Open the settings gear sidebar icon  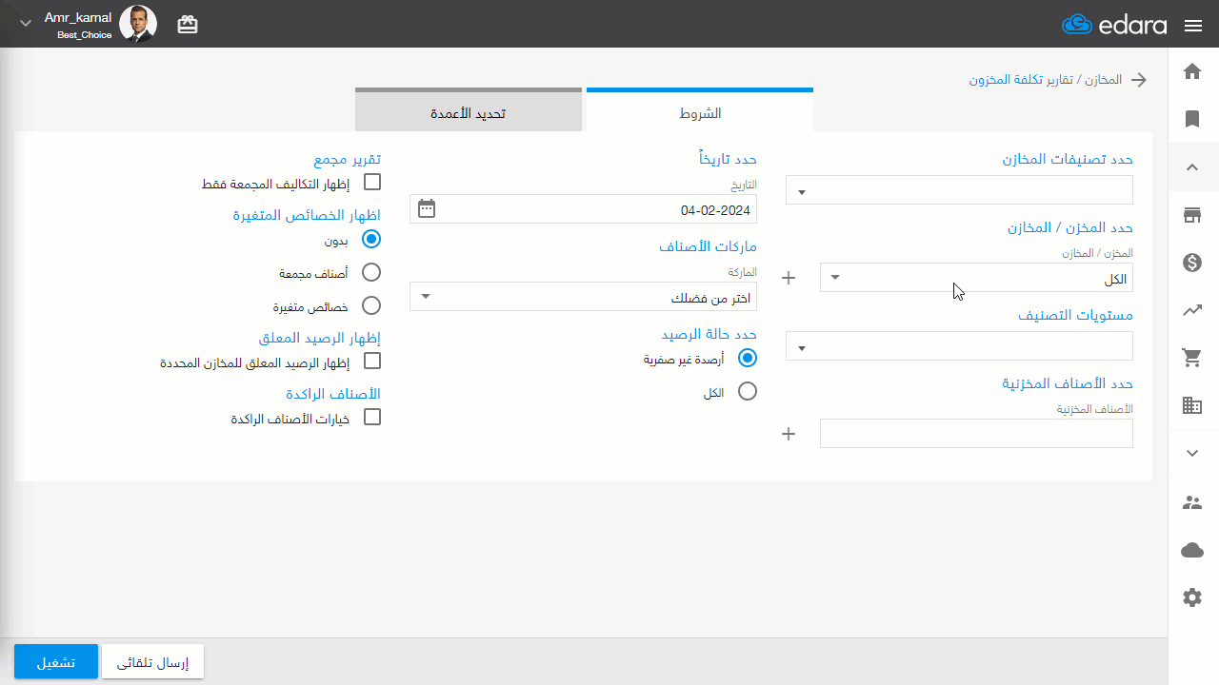[1192, 597]
